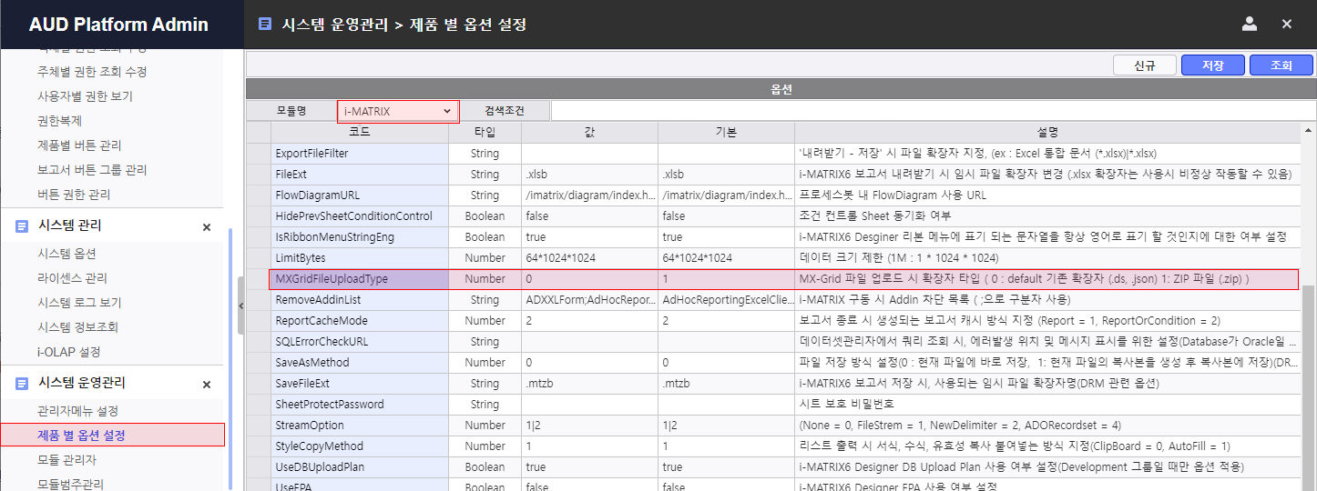Select the MXGridFileUploadType row code cell
1317x491 pixels.
click(360, 279)
